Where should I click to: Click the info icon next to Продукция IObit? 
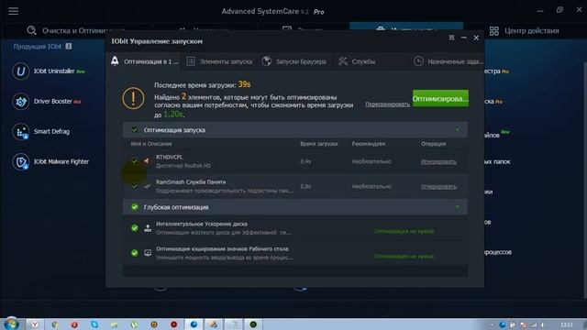[69, 46]
